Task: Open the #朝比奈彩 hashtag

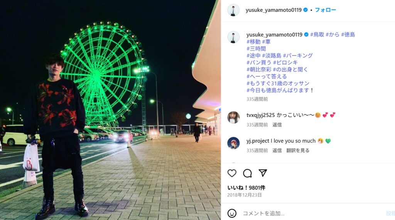Action: pos(259,69)
